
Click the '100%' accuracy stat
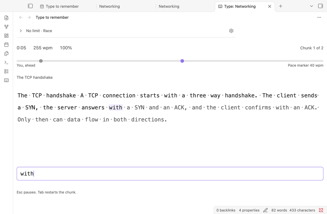pos(66,48)
